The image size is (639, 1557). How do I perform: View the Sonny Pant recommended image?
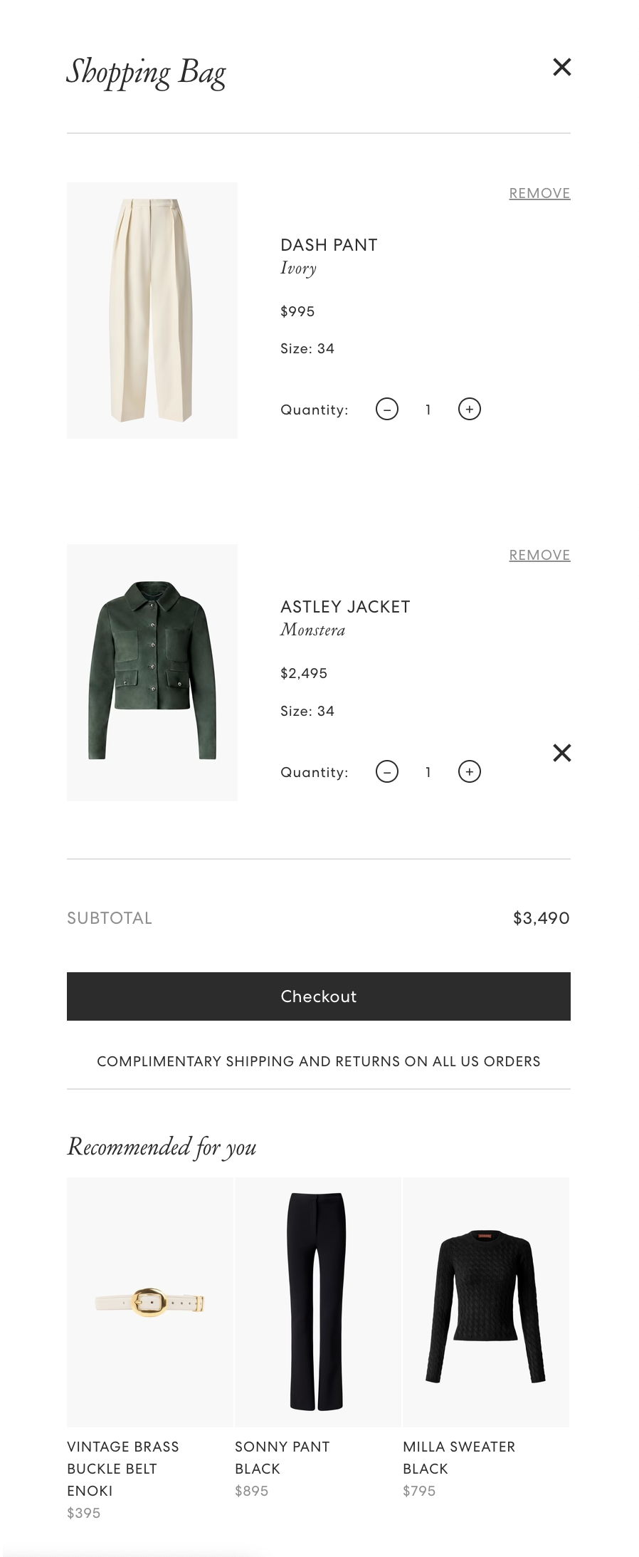[x=317, y=1302]
